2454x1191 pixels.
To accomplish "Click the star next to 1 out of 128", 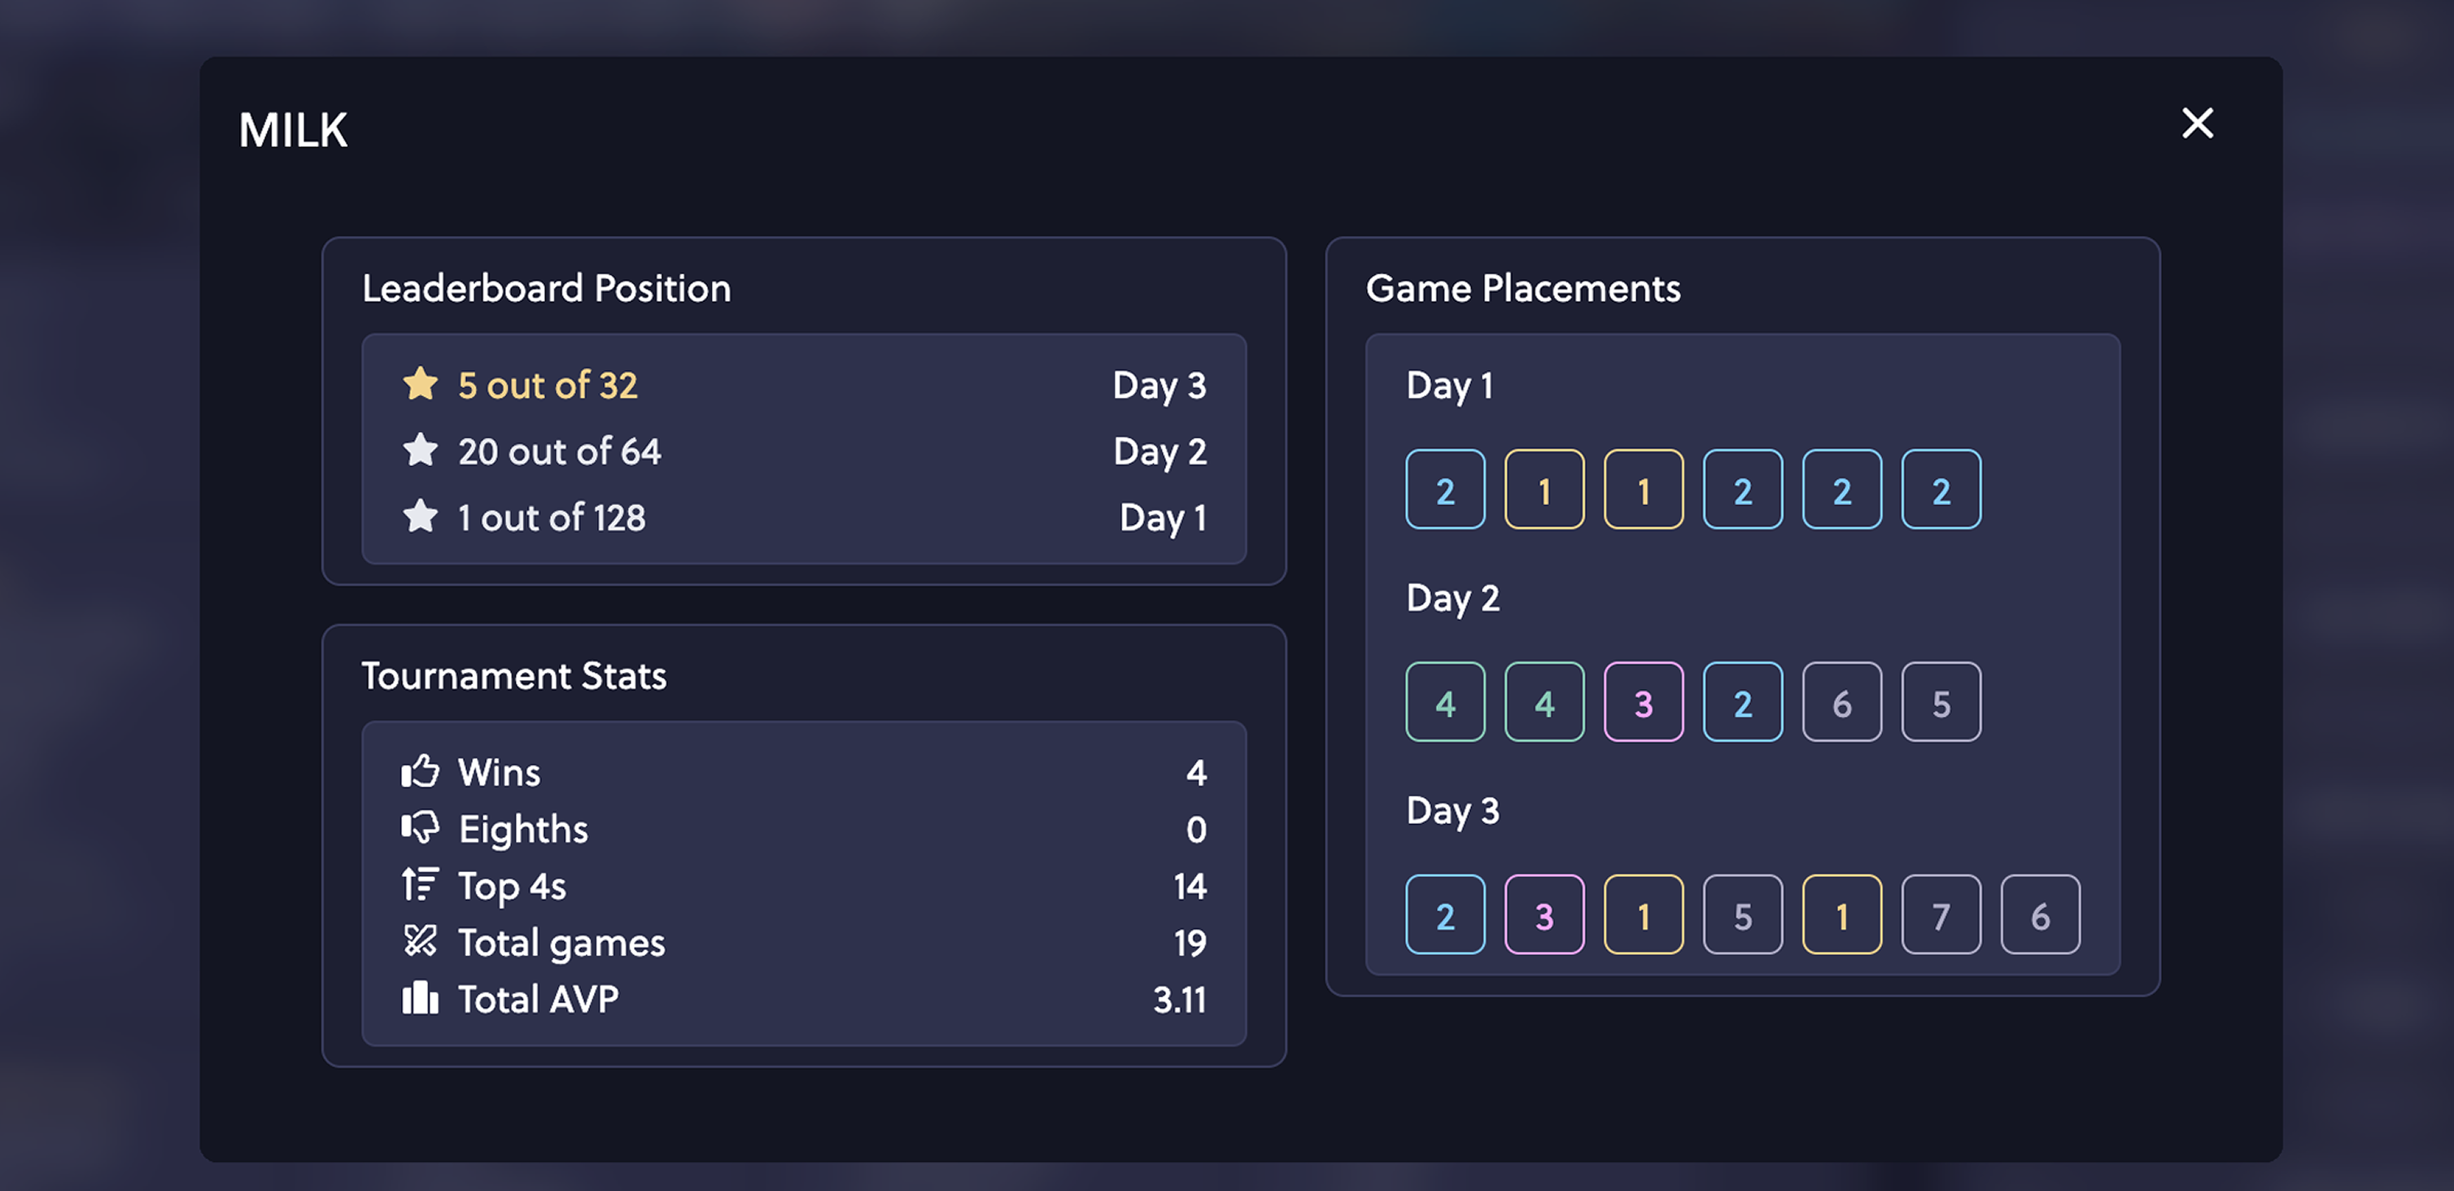I will coord(420,517).
